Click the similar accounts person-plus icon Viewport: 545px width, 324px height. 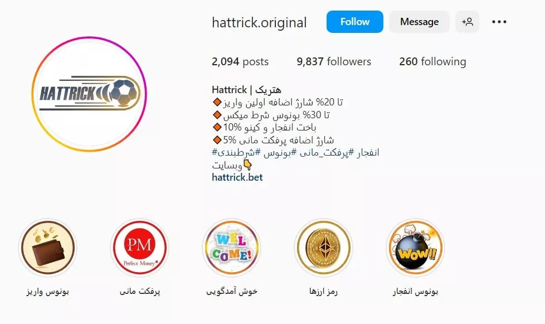click(467, 22)
